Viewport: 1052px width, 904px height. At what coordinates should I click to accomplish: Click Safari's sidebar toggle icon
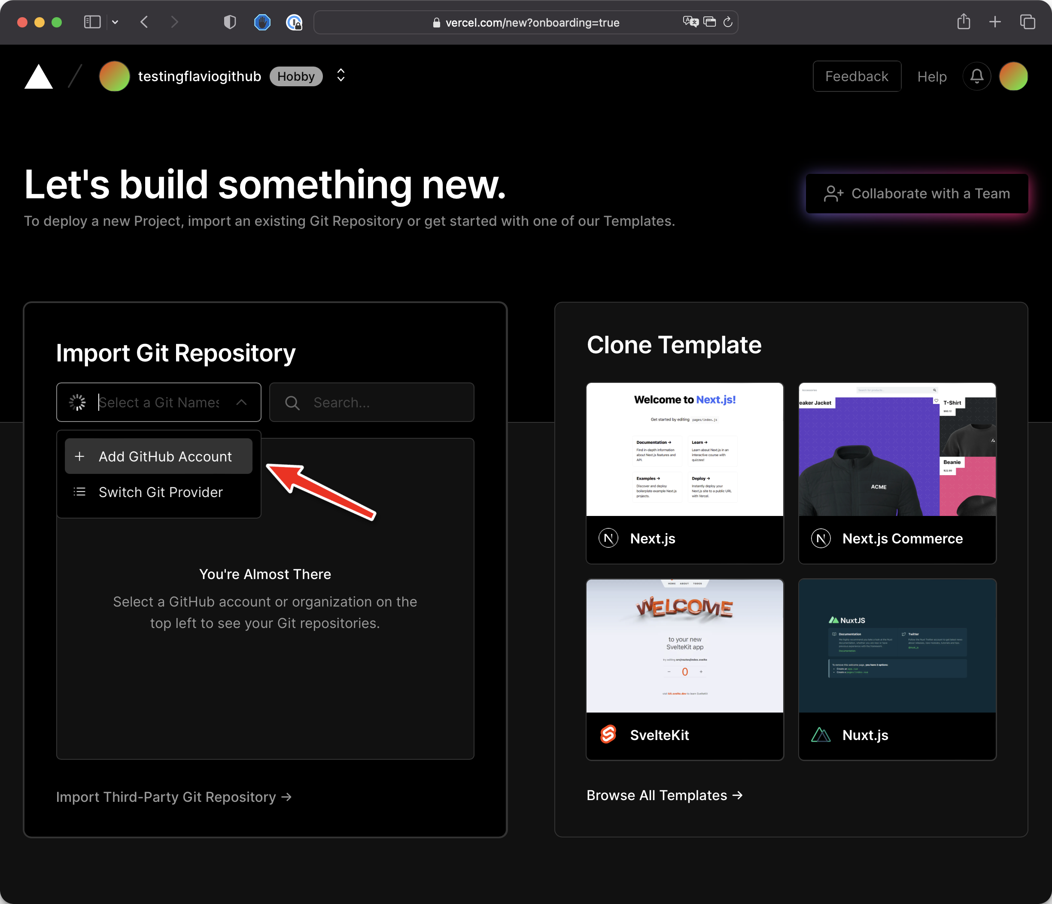[x=92, y=22]
